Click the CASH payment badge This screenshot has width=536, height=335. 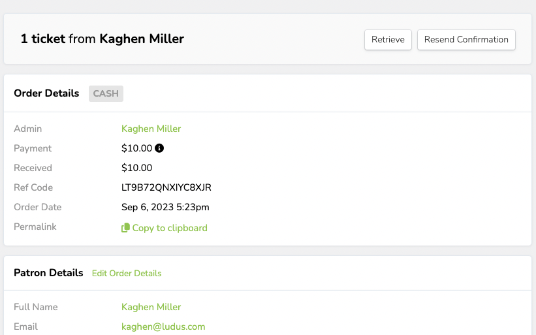coord(106,93)
